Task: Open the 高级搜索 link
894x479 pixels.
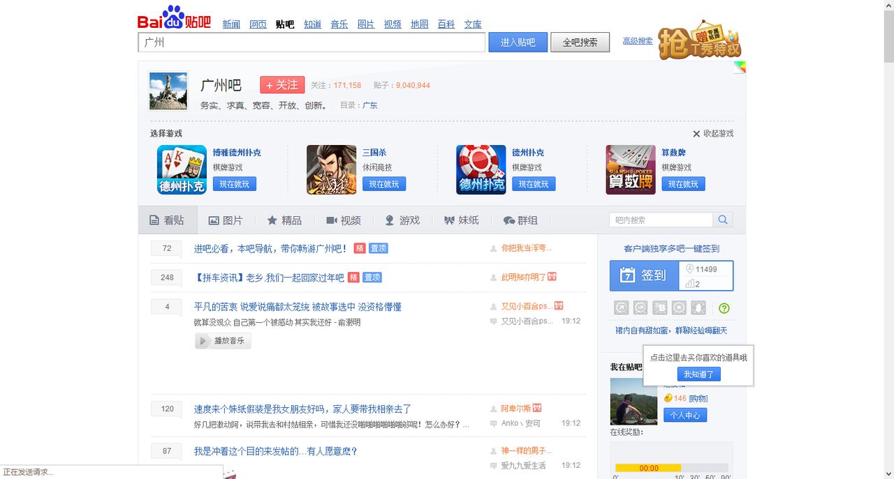Action: (638, 41)
